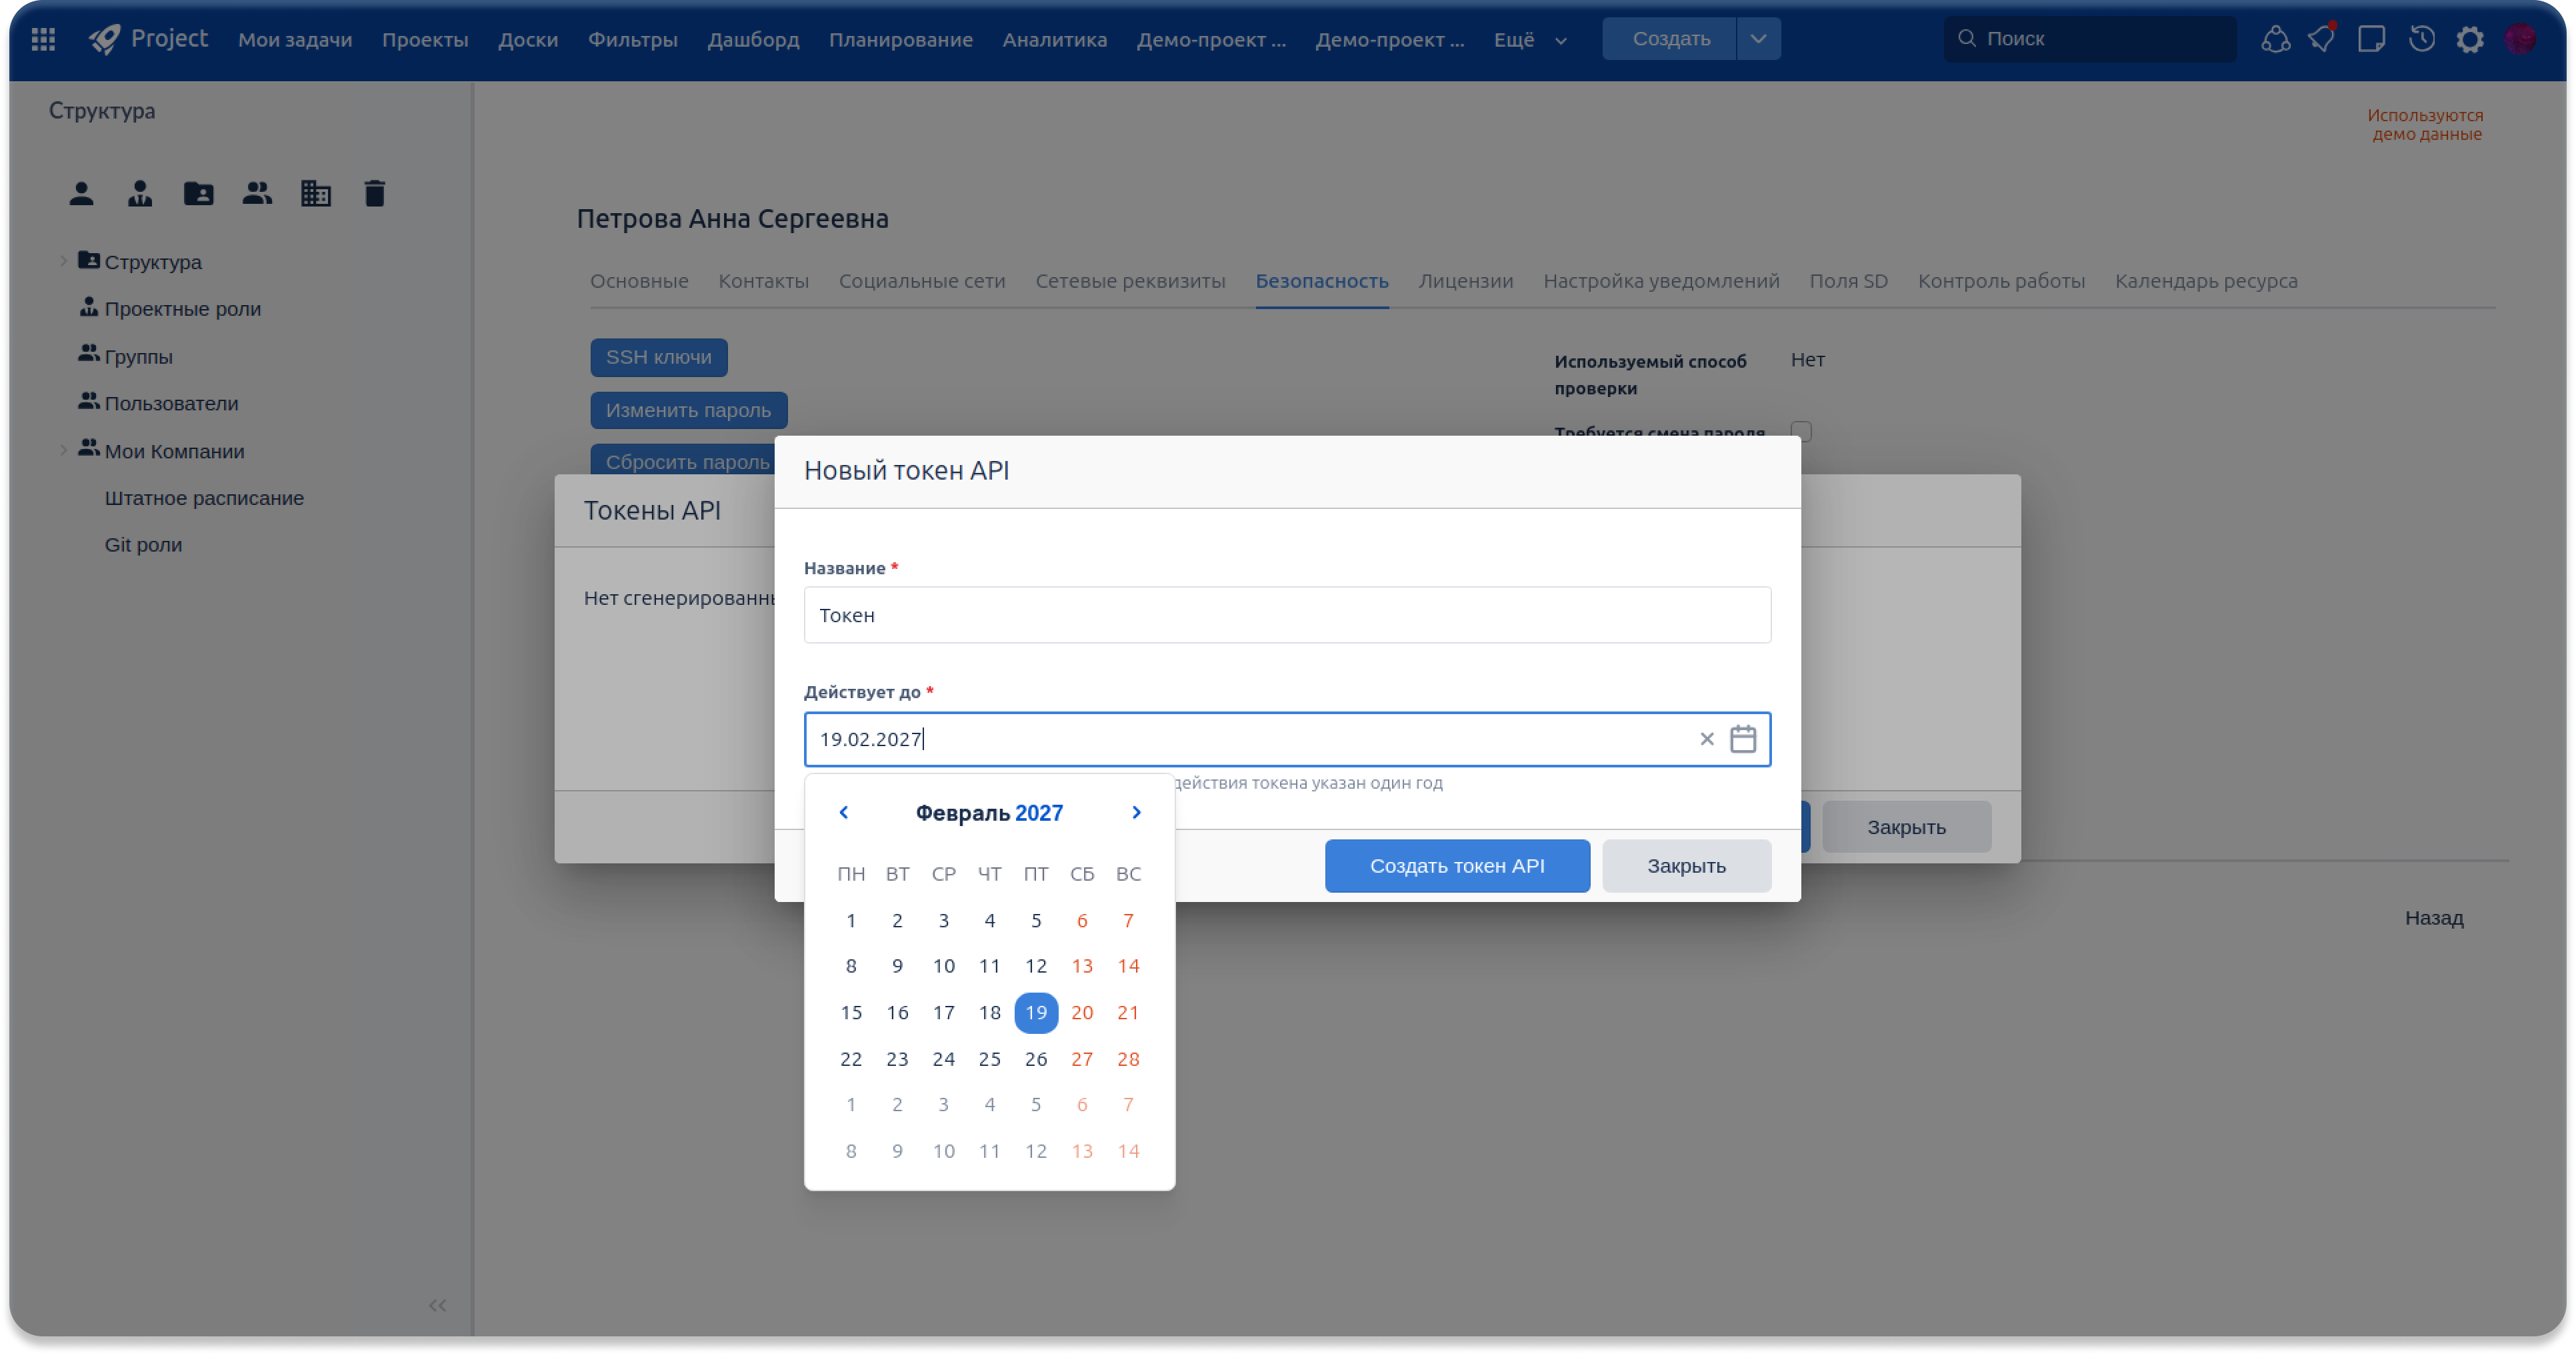This screenshot has width=2576, height=1355.
Task: Open the notes sticky icon
Action: point(2371,39)
